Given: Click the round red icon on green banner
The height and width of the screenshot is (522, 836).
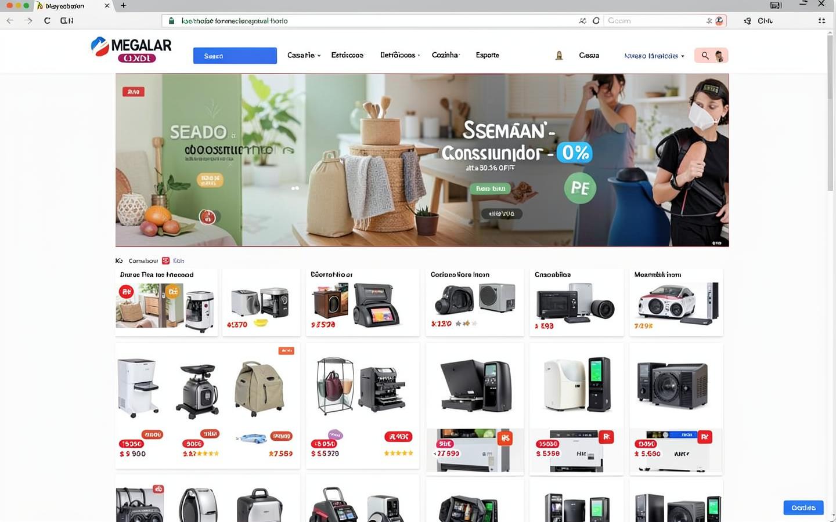Looking at the screenshot, I should (x=207, y=217).
